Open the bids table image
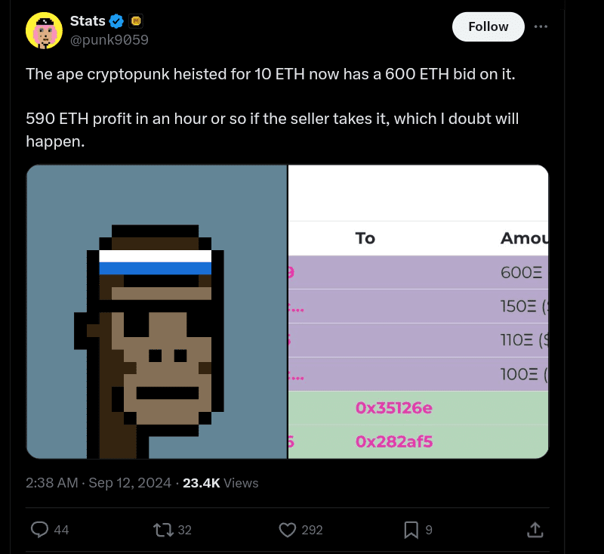The height and width of the screenshot is (554, 604). (x=418, y=311)
